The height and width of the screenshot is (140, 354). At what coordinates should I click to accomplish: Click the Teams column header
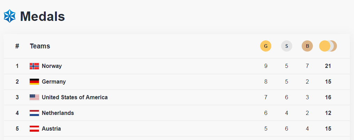point(40,46)
